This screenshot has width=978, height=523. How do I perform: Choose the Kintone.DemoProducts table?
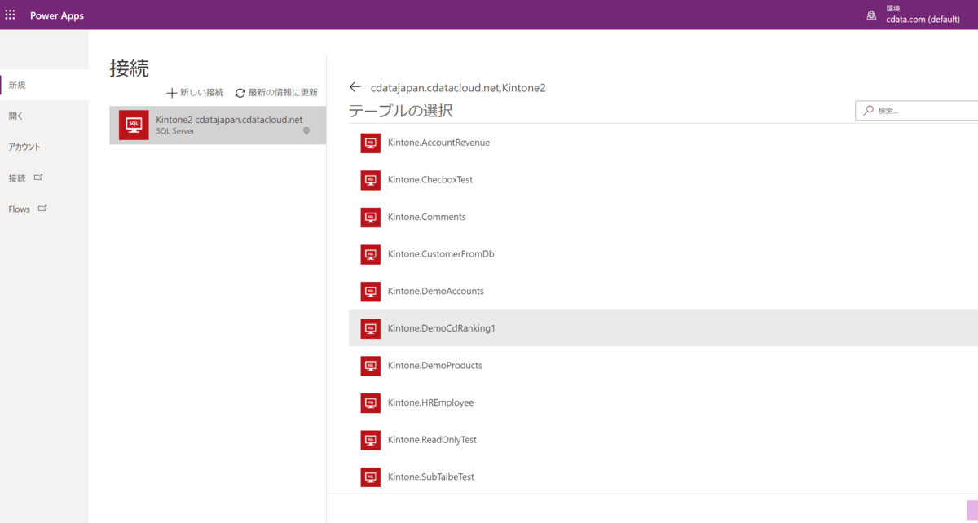pos(663,366)
